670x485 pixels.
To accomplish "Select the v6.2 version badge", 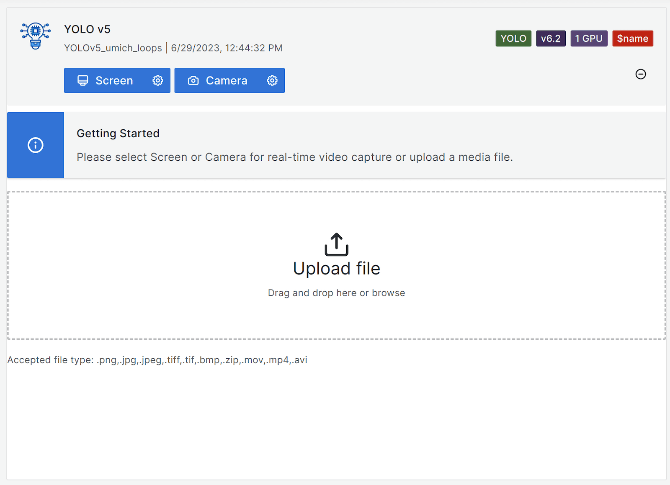I will (x=550, y=38).
